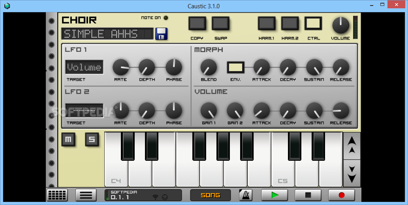Screen dimensions: 408x205
Task: Click the wireless signal icon in transport display
Action: tap(155, 197)
